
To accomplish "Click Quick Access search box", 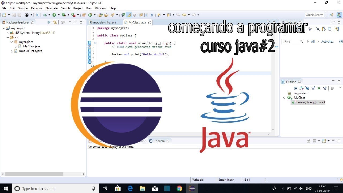I will [315, 15].
